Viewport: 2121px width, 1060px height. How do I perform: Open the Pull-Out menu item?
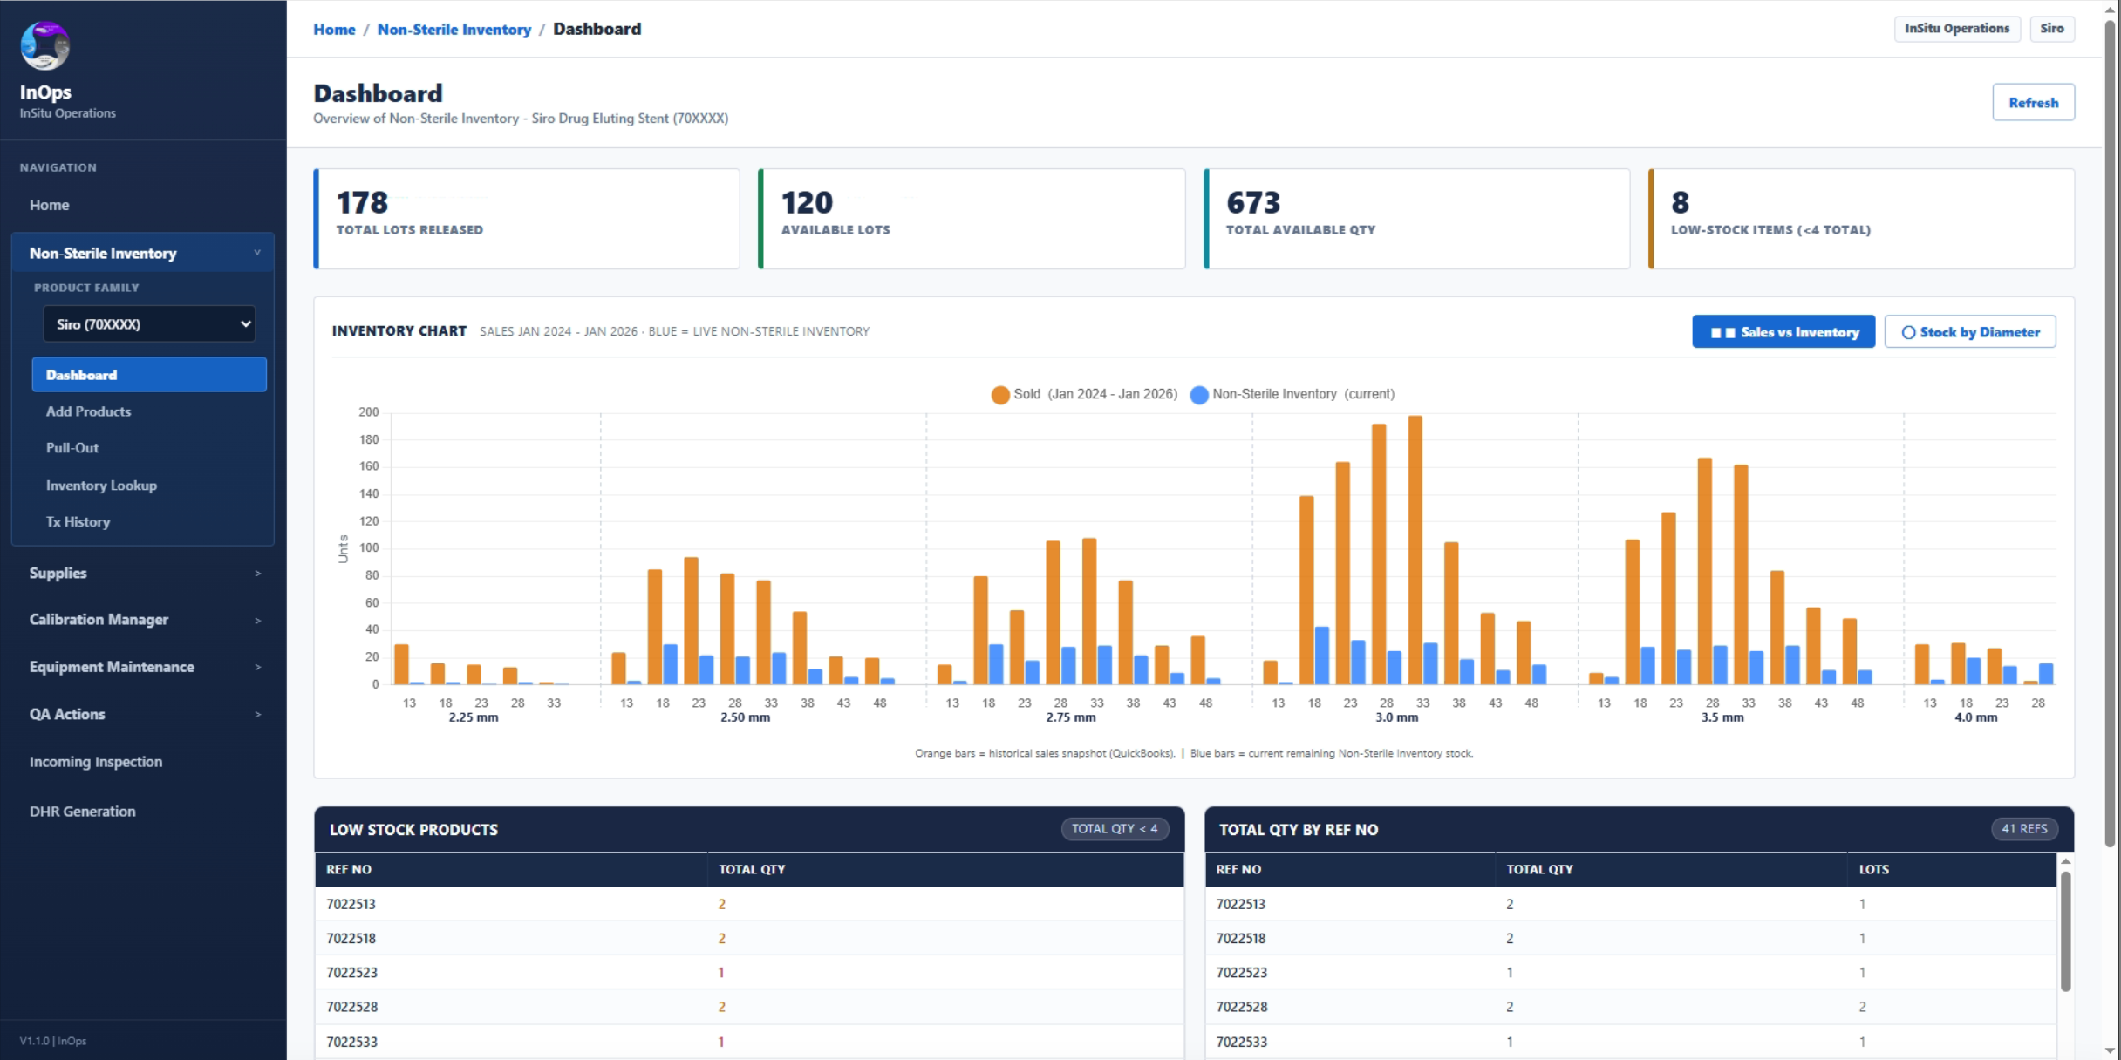click(72, 448)
